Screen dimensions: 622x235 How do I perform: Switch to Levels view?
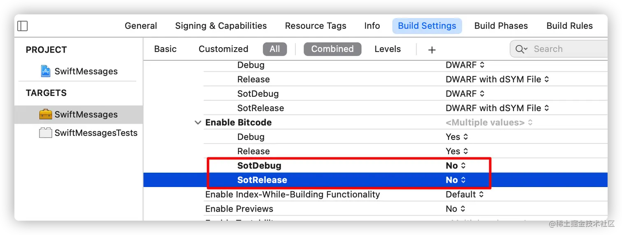(x=388, y=49)
